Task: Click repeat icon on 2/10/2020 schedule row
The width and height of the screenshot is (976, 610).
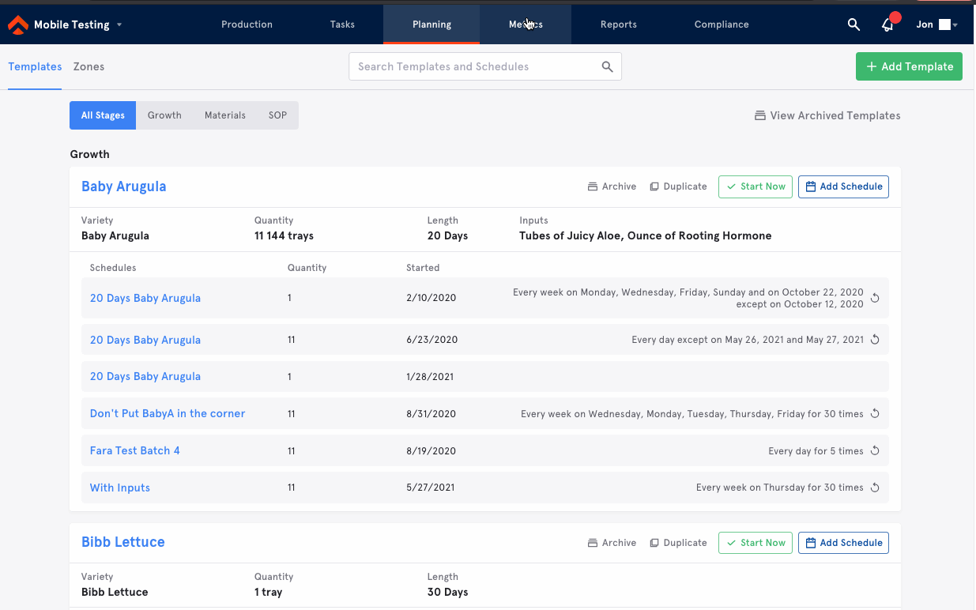Action: [875, 299]
